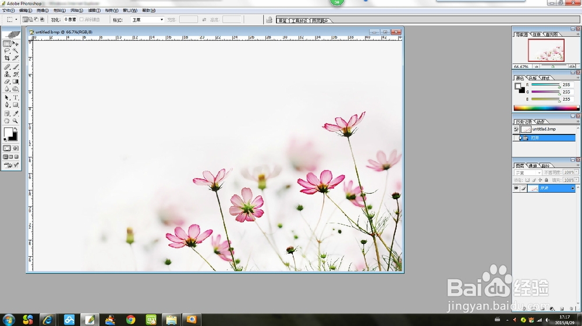
Task: Select the Notes tool
Action: pos(7,114)
